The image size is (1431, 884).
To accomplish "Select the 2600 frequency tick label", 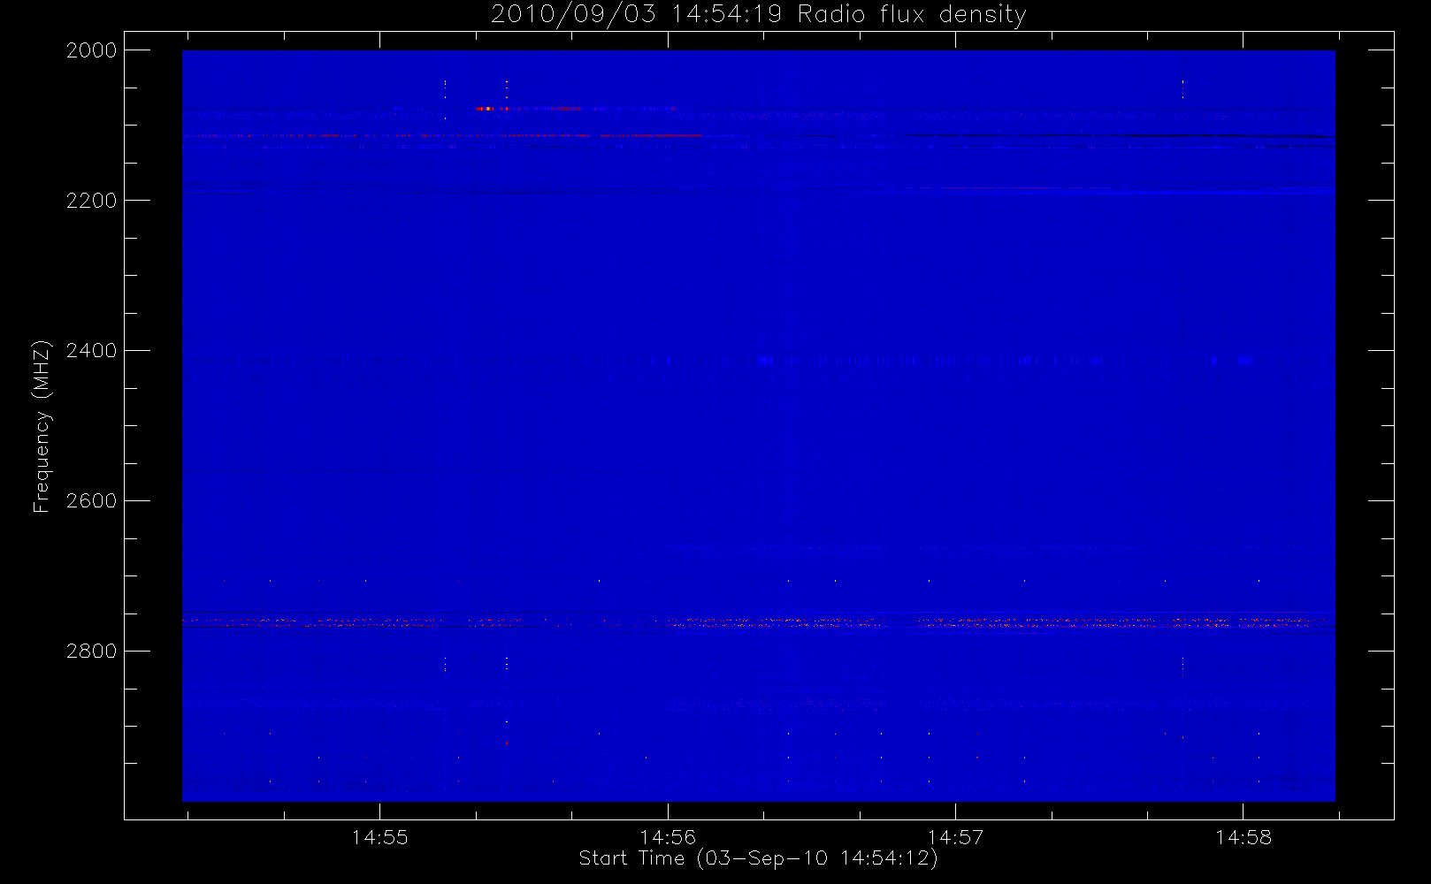I will click(92, 501).
